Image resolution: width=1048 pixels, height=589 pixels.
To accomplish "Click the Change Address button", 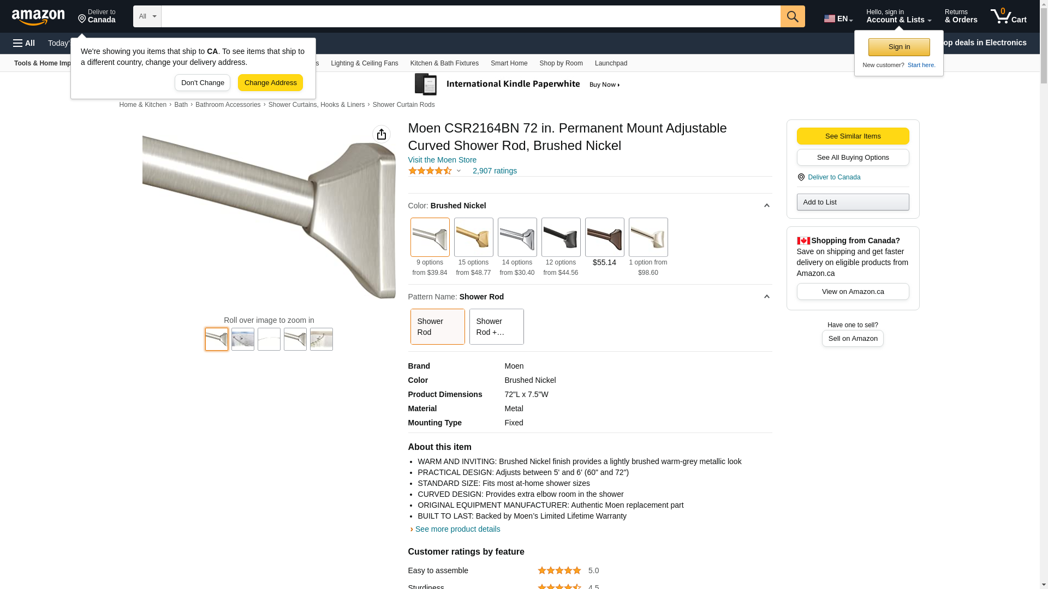I will (x=270, y=83).
